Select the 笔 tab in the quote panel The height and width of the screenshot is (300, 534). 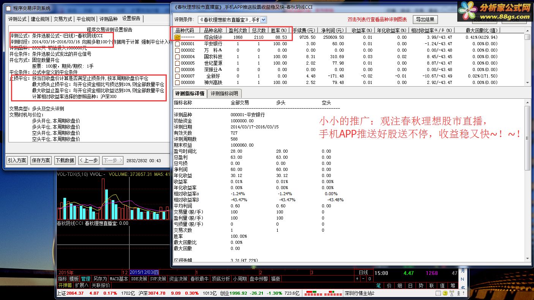379,285
